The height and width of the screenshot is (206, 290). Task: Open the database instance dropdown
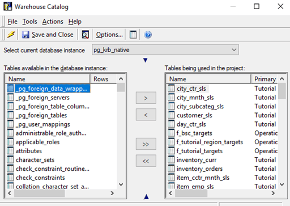pos(165,50)
